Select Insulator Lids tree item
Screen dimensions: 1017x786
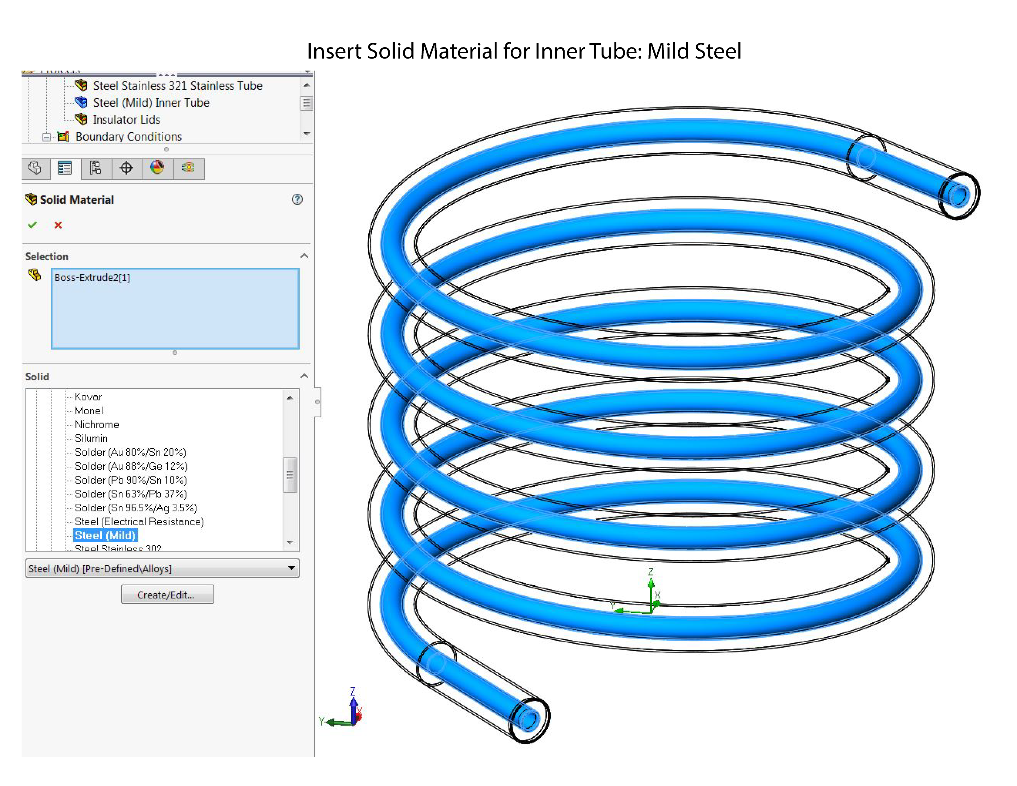(126, 120)
